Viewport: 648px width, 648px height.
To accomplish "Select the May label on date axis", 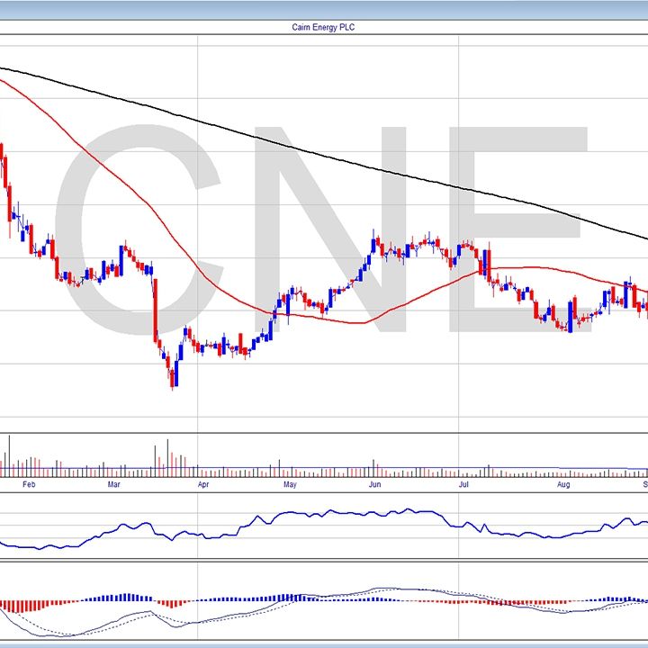I will [x=290, y=484].
